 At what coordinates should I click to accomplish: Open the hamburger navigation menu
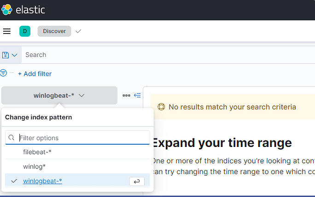coord(7,31)
